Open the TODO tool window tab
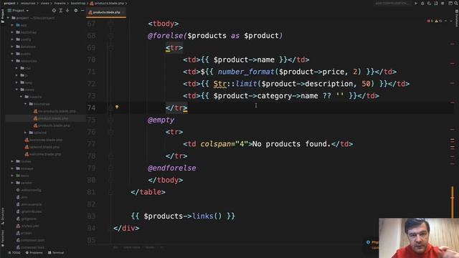The height and width of the screenshot is (258, 459). point(14,253)
